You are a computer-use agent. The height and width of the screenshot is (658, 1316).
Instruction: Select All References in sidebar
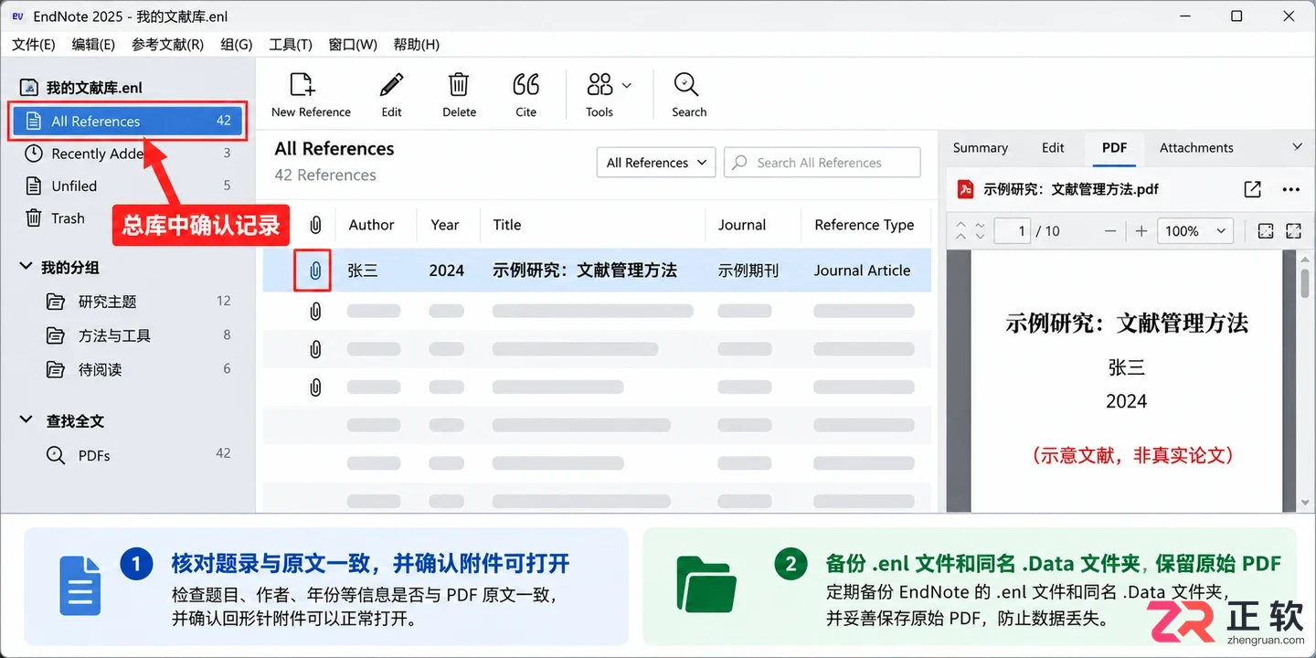[x=127, y=121]
